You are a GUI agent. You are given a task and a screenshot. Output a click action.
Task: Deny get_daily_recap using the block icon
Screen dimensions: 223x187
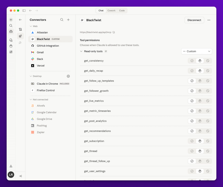(x=208, y=71)
